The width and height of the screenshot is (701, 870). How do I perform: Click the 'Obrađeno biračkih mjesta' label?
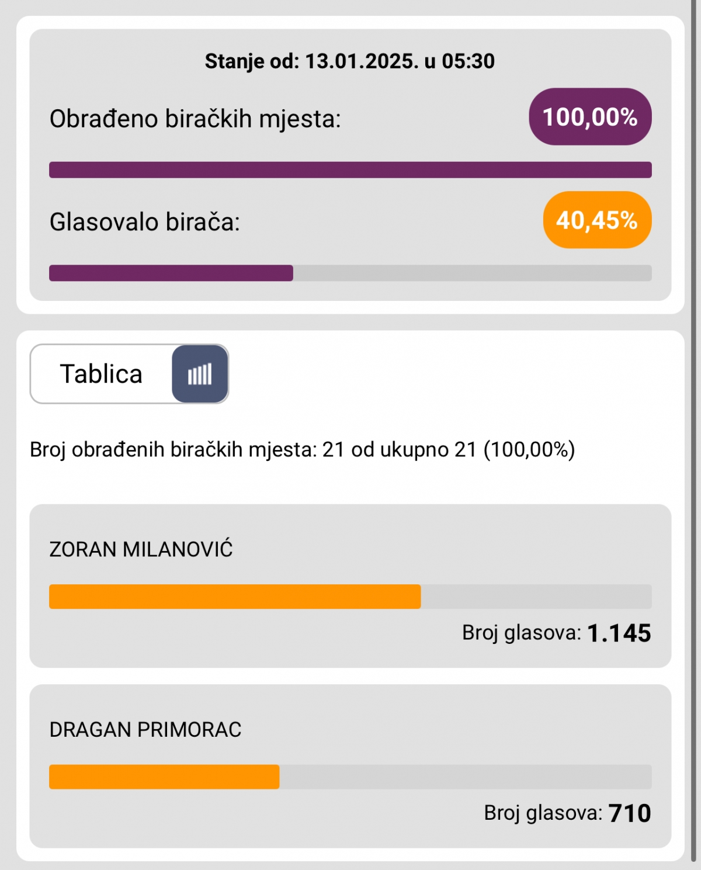point(195,119)
